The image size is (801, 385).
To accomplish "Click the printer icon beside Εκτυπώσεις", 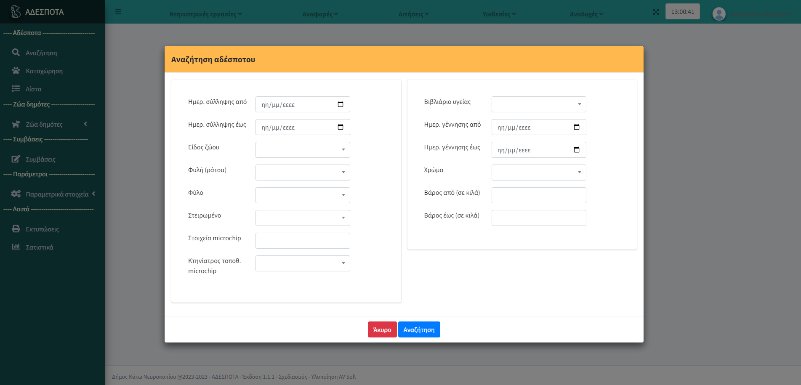I will tap(16, 228).
